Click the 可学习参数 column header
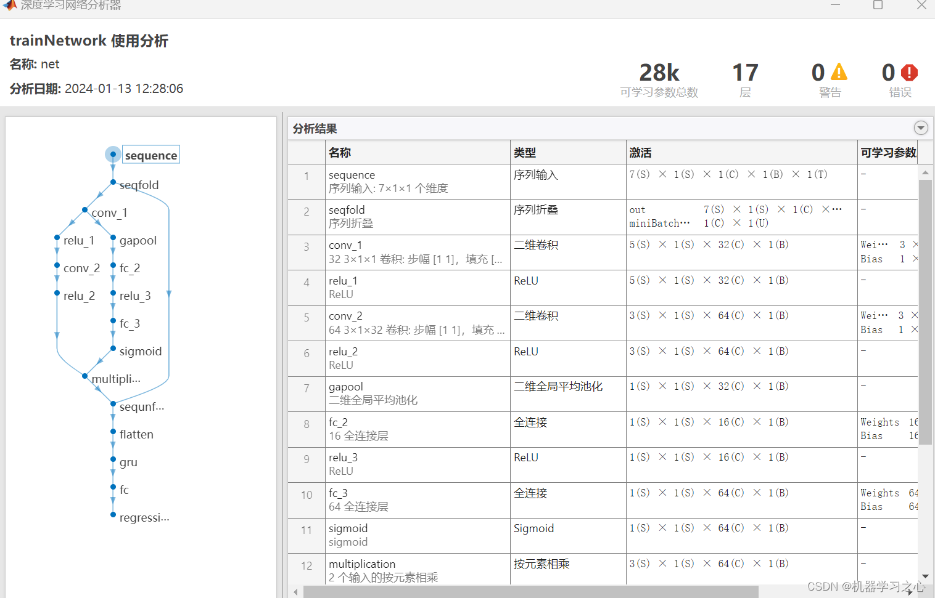Screen dimensions: 935x598 coord(888,152)
